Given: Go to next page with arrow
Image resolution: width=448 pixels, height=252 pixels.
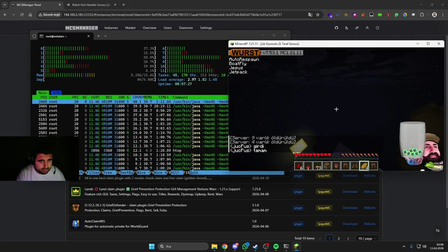Looking at the screenshot, I should click(348, 238).
